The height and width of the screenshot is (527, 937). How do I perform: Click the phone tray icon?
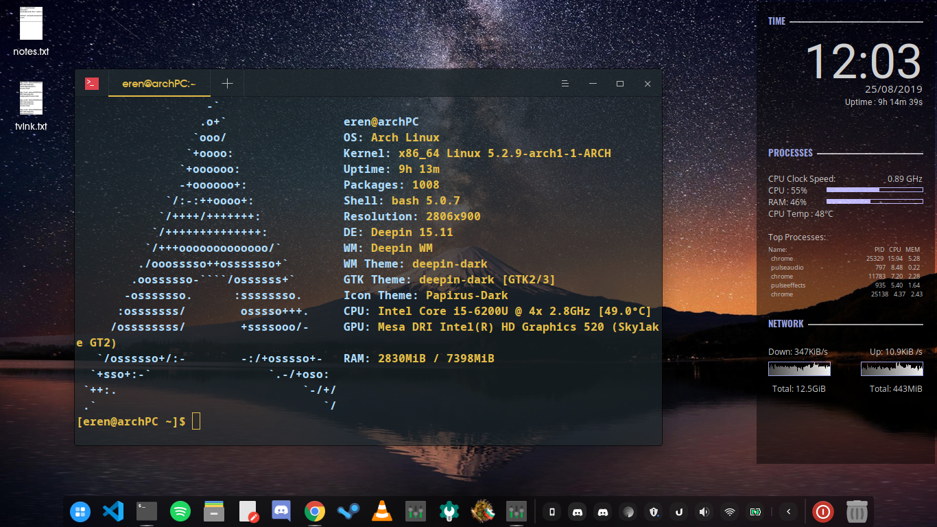coord(552,511)
